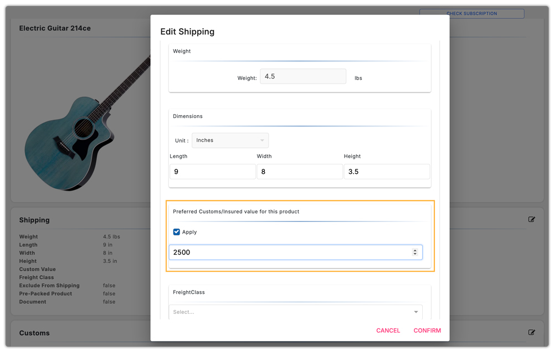Viewport: 554px width, 352px height.
Task: Click the edit pencil icon in Customs panel
Action: click(531, 332)
